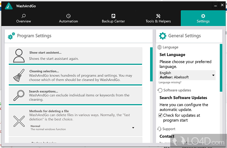This screenshot has width=227, height=148.
Task: Click the Automation clock icon
Action: (68, 16)
